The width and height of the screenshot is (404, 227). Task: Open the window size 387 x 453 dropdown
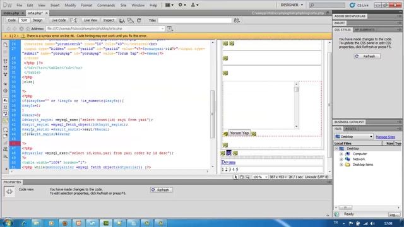coord(278,177)
